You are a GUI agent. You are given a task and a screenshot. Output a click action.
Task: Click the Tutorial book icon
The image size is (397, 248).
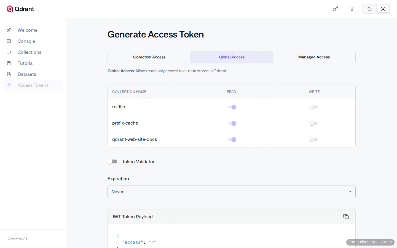click(9, 63)
